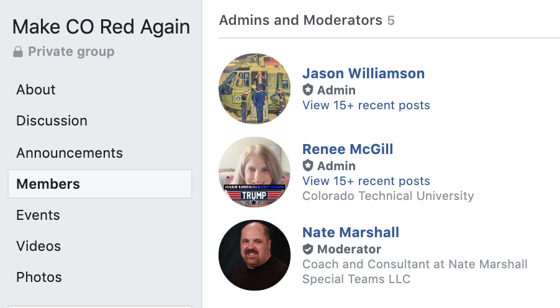View Jason Williamson's 15+ recent posts

pyautogui.click(x=366, y=106)
